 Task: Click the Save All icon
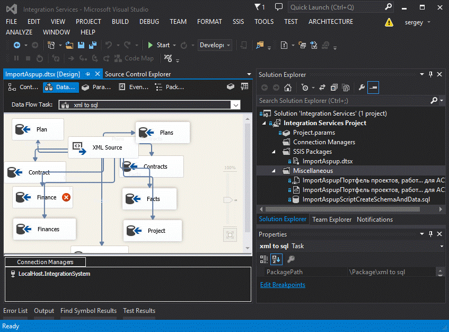pos(93,45)
